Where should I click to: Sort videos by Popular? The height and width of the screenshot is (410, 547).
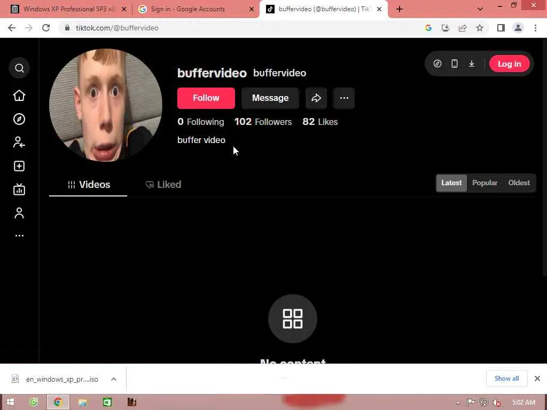click(x=485, y=183)
